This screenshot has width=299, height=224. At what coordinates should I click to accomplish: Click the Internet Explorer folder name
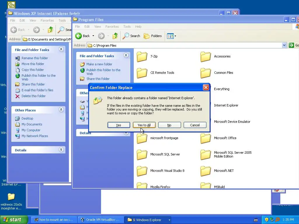226,105
